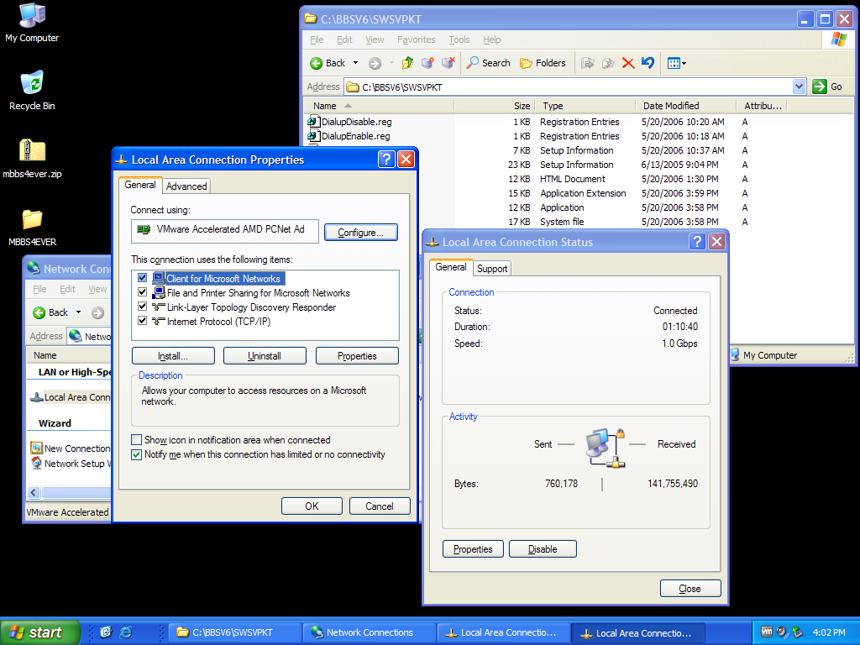Switch to the Support tab
The image size is (860, 645).
click(492, 269)
